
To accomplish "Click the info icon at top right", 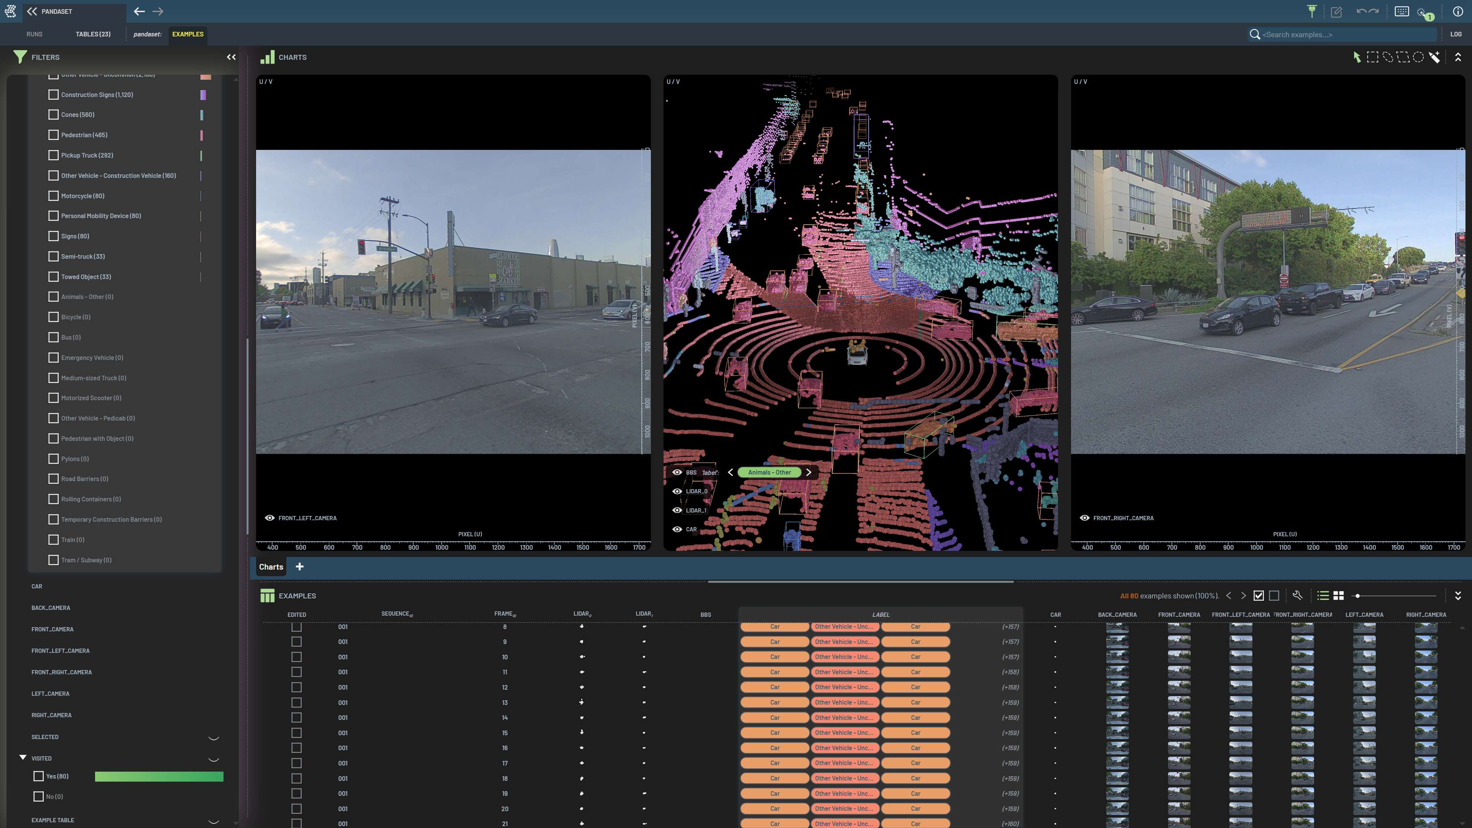I will pyautogui.click(x=1458, y=11).
